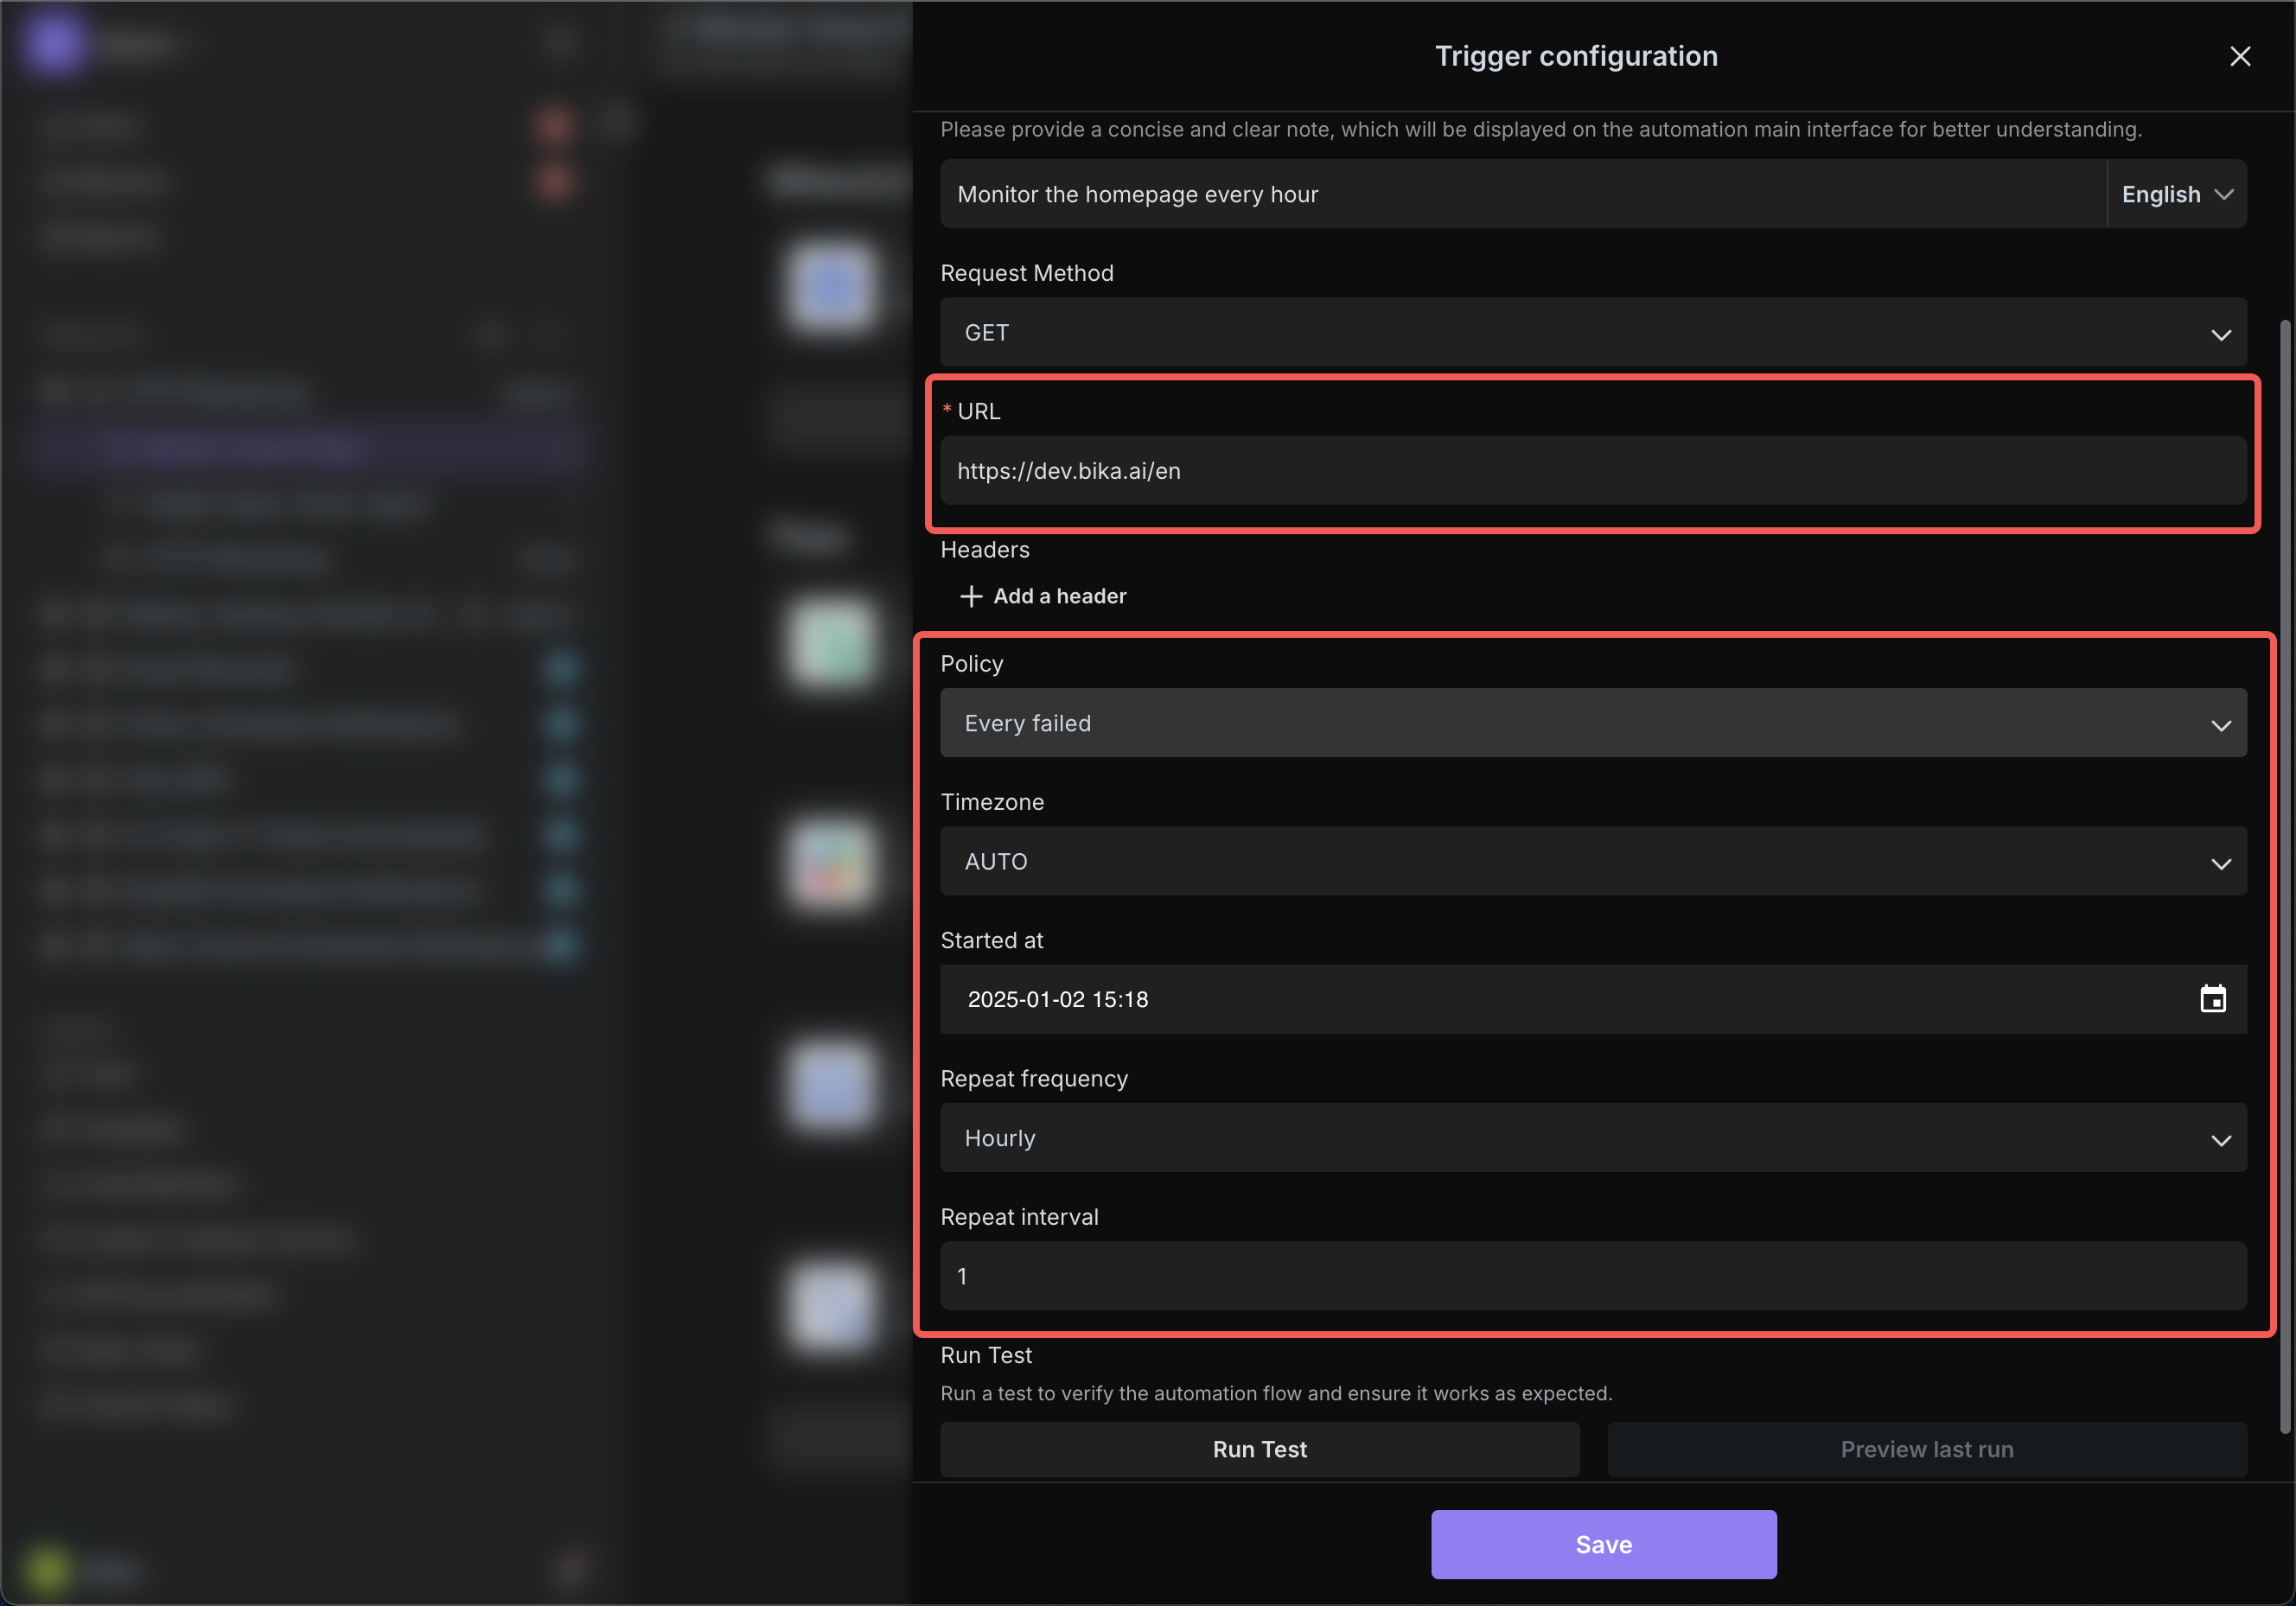Select the URL input field
Viewport: 2296px width, 1606px height.
[1593, 471]
